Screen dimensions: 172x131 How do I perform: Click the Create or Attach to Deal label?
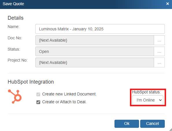64,102
